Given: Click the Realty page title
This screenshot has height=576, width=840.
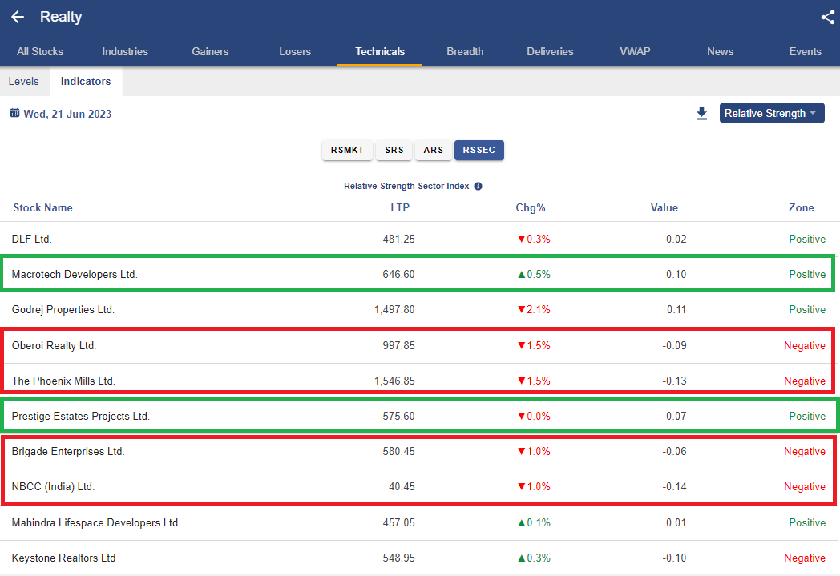Looking at the screenshot, I should (x=61, y=17).
